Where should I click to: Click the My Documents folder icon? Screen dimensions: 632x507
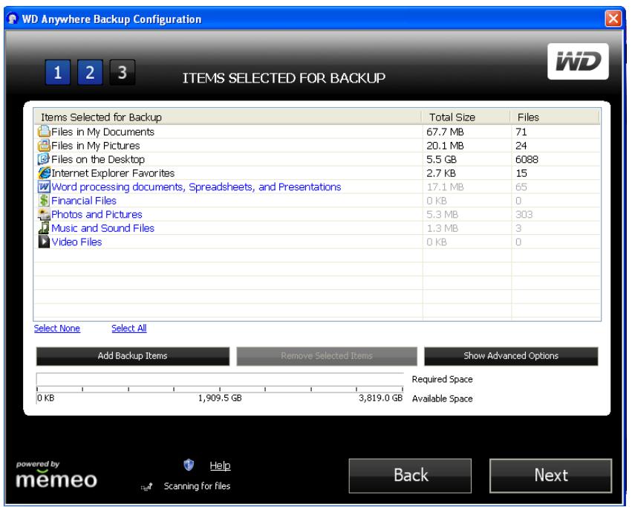(x=44, y=132)
